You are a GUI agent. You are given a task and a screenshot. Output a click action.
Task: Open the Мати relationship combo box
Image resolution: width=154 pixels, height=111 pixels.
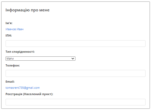(40, 59)
